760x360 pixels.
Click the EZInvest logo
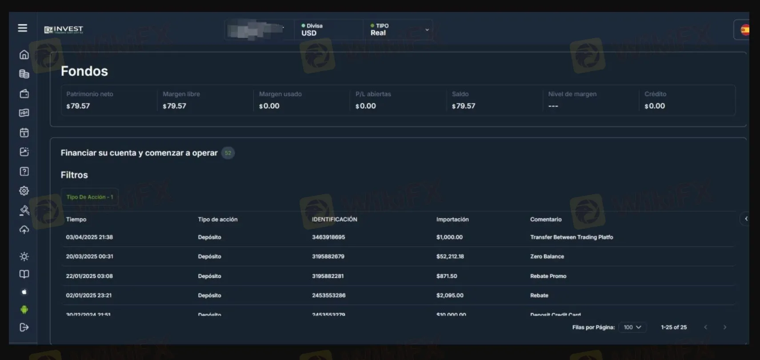coord(64,30)
